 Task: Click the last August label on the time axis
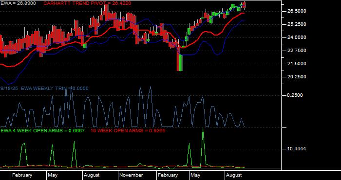pyautogui.click(x=234, y=175)
